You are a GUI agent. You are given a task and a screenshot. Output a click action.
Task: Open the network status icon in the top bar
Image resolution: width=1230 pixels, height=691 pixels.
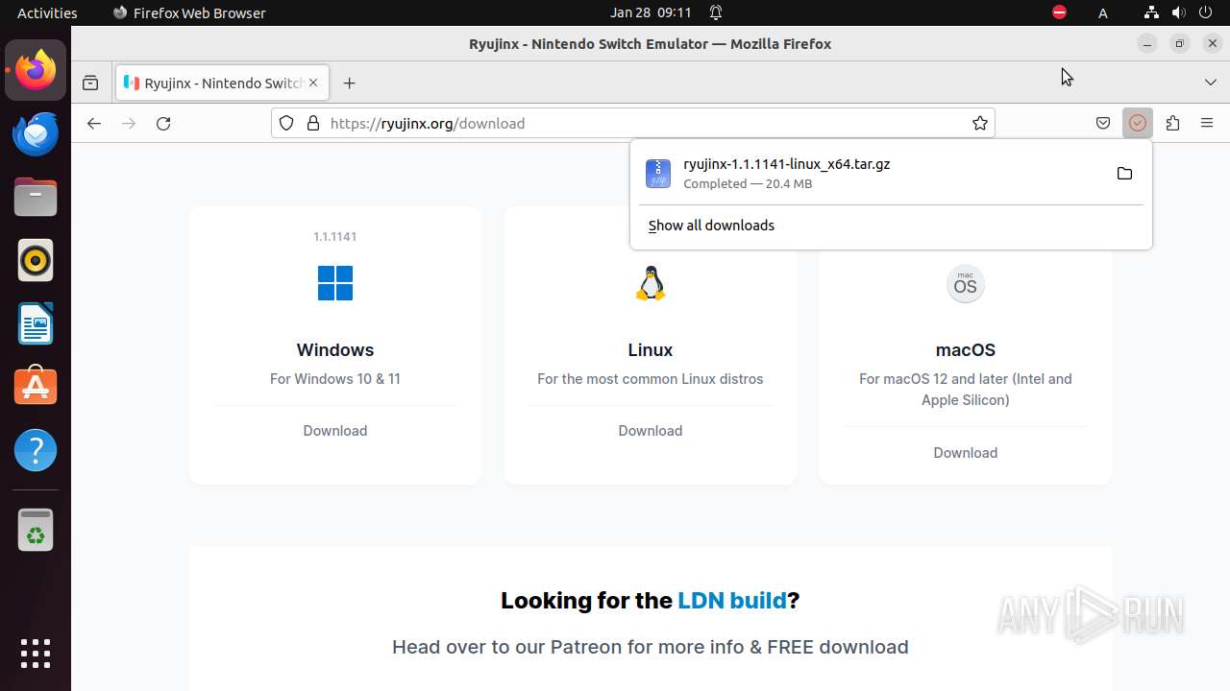(x=1151, y=12)
